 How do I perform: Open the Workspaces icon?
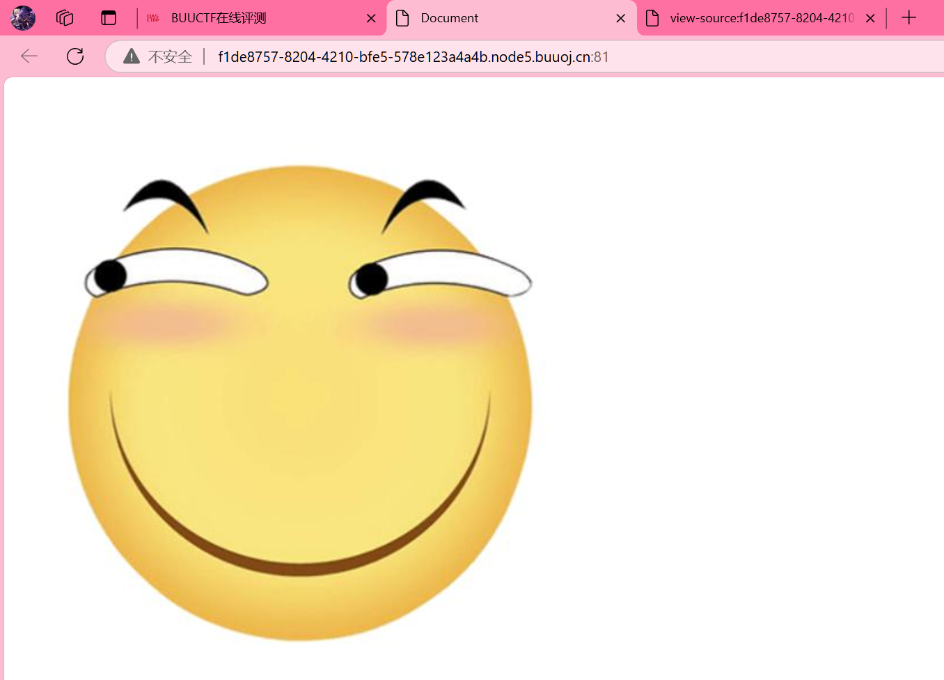[x=65, y=18]
